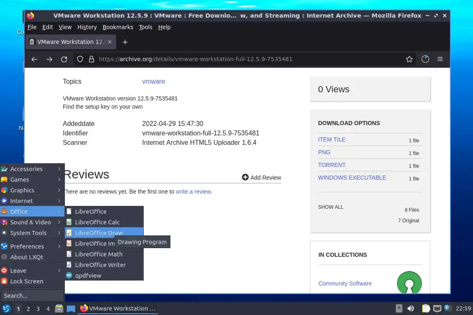Image resolution: width=473 pixels, height=315 pixels.
Task: Open the Firefox hamburger application menu
Action: point(440,59)
